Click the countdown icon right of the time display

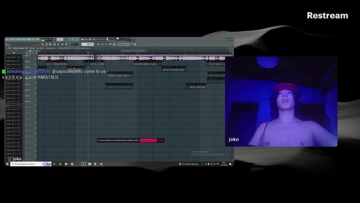86,39
